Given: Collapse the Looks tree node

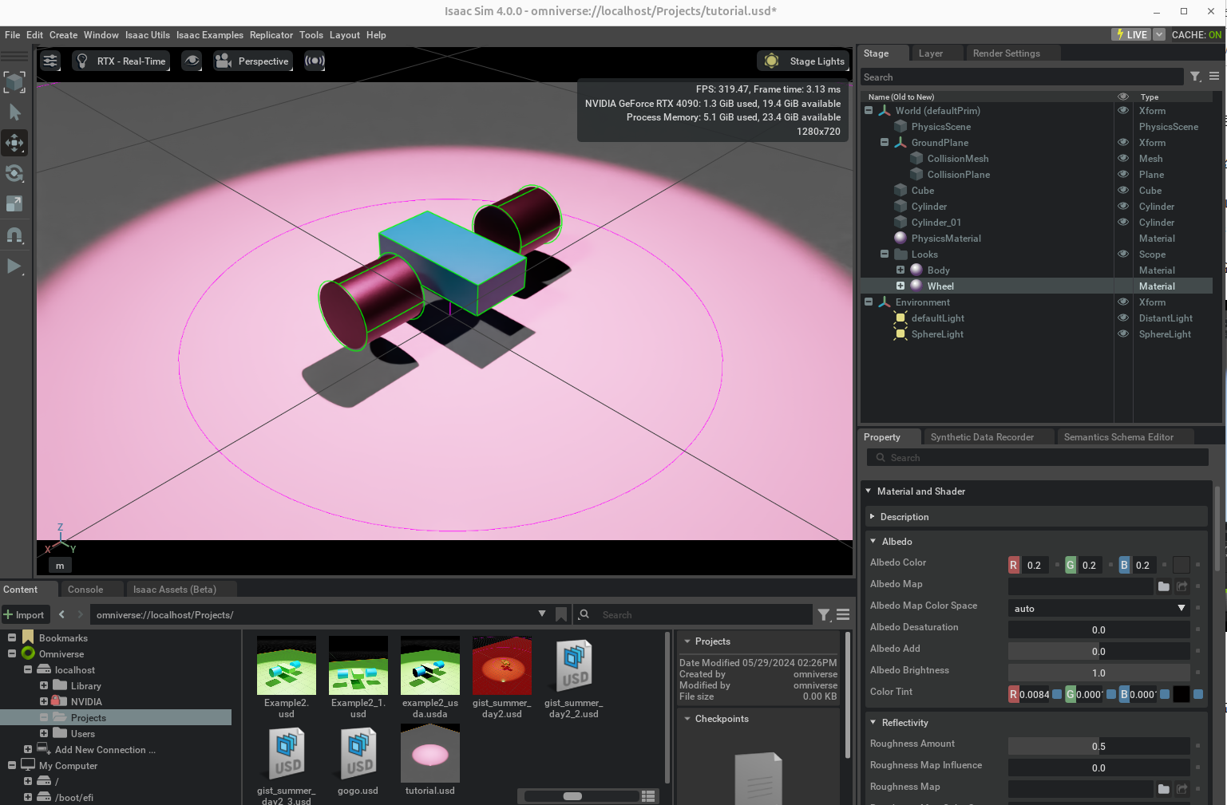Looking at the screenshot, I should [x=885, y=255].
